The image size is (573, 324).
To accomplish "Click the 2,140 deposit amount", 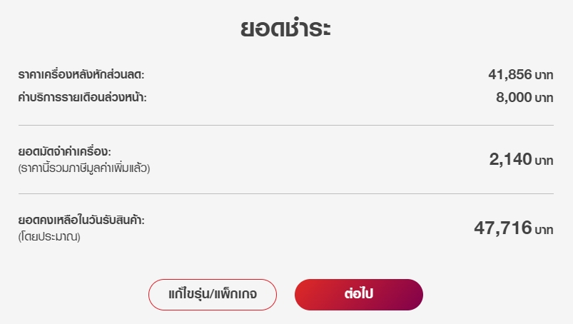I will (x=510, y=159).
